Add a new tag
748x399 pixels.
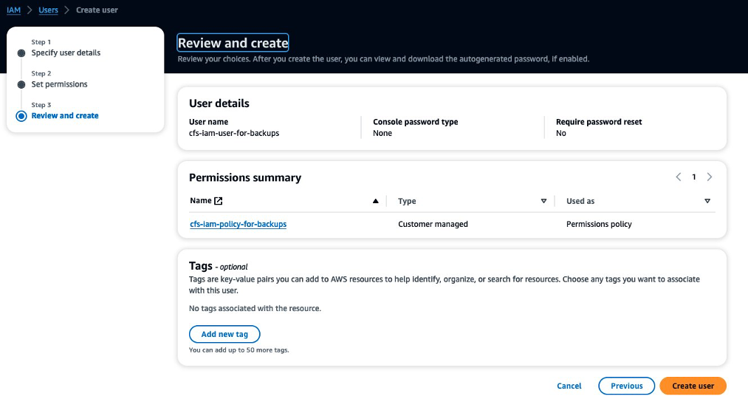(224, 334)
